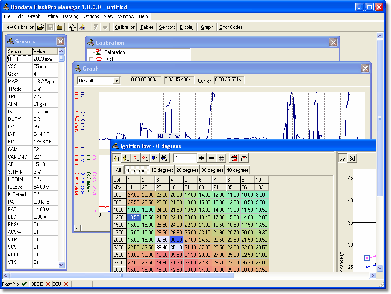Click the Calibration root icon in tree
The height and width of the screenshot is (294, 391).
[99, 52]
